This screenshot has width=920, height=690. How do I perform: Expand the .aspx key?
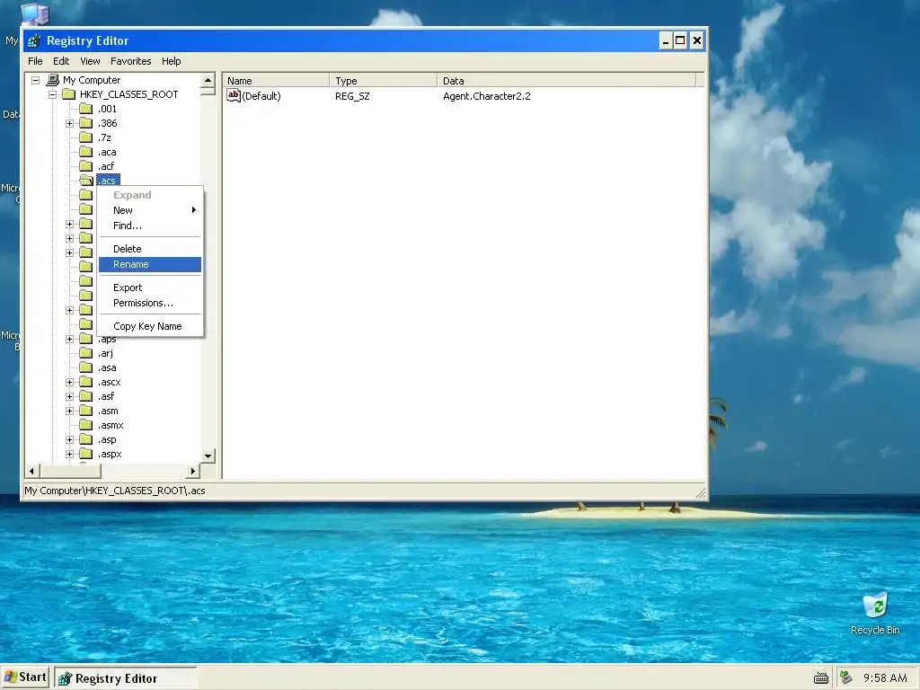70,454
